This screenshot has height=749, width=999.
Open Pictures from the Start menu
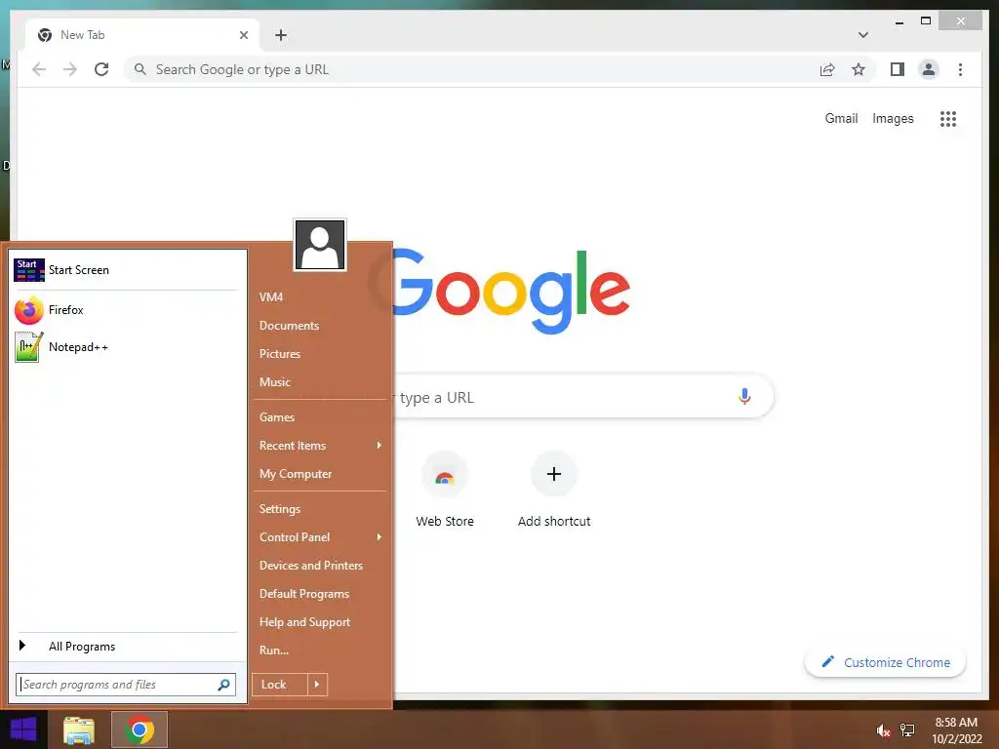(x=320, y=353)
